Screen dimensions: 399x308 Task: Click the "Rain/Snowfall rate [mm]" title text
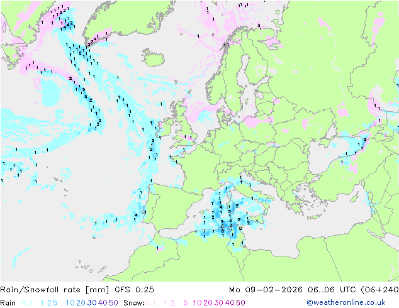pos(55,290)
